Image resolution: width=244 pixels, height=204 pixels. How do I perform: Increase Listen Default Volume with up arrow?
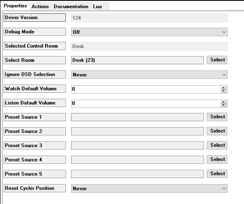[x=224, y=102]
